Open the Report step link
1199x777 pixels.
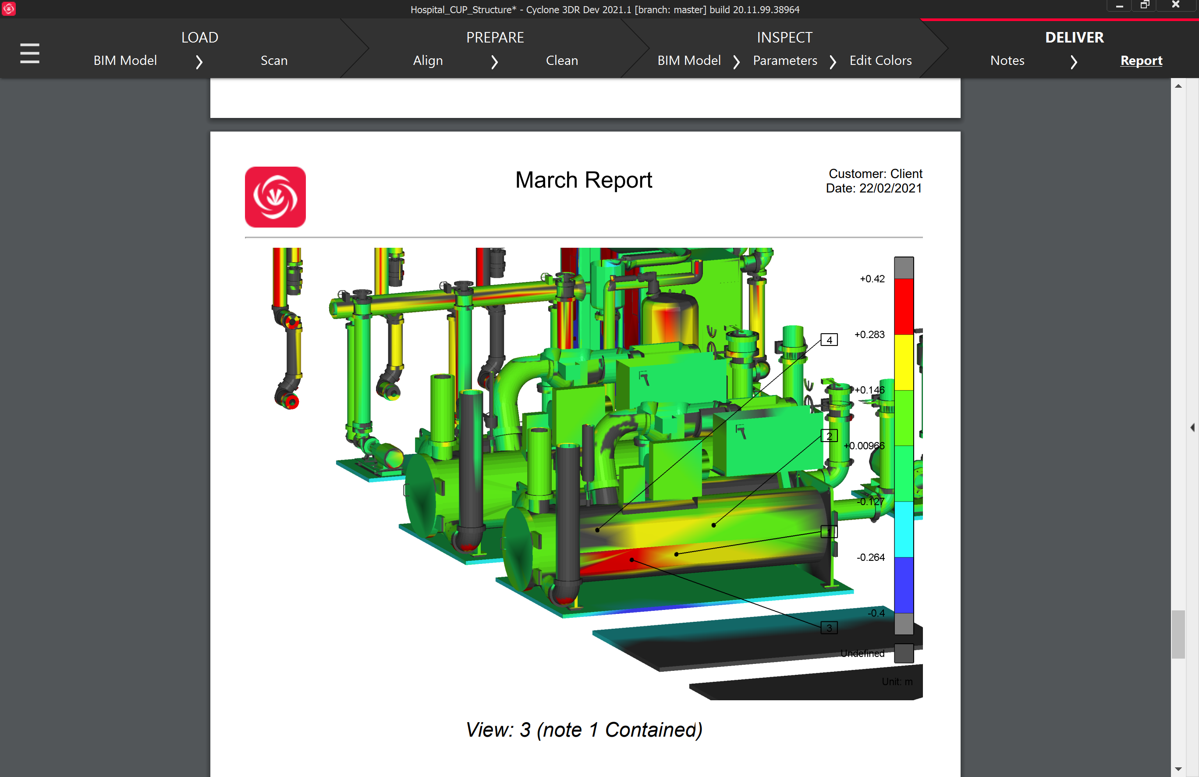click(1141, 61)
